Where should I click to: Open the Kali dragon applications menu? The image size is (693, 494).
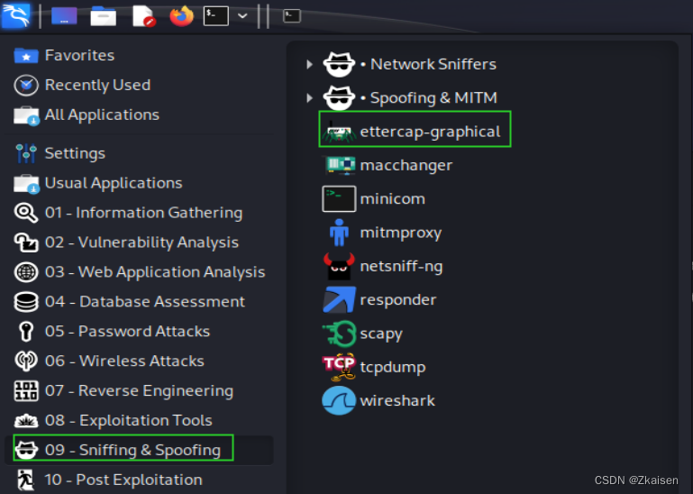(16, 15)
